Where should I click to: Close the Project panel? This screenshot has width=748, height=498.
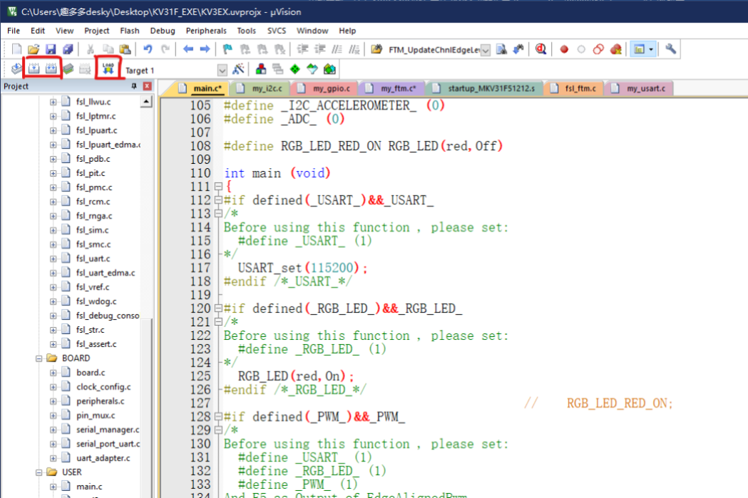[x=148, y=86]
